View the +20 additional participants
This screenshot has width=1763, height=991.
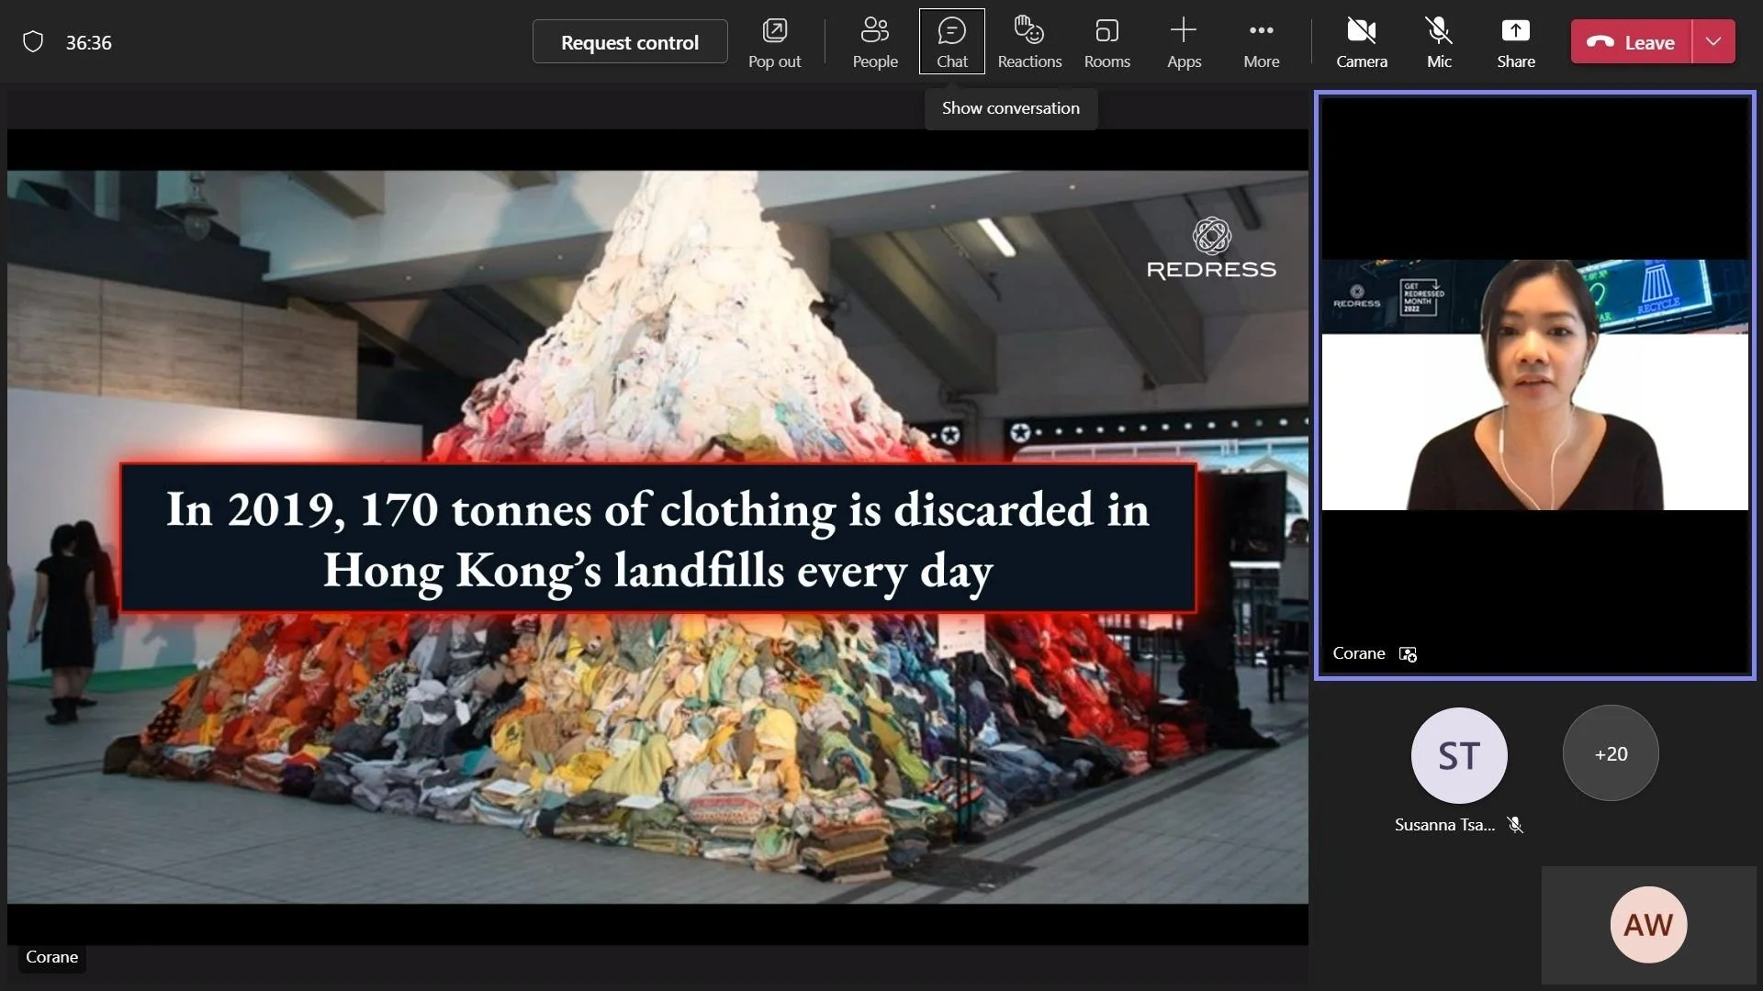1611,753
